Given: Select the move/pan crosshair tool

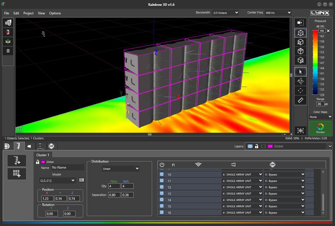Looking at the screenshot, I should (x=301, y=90).
